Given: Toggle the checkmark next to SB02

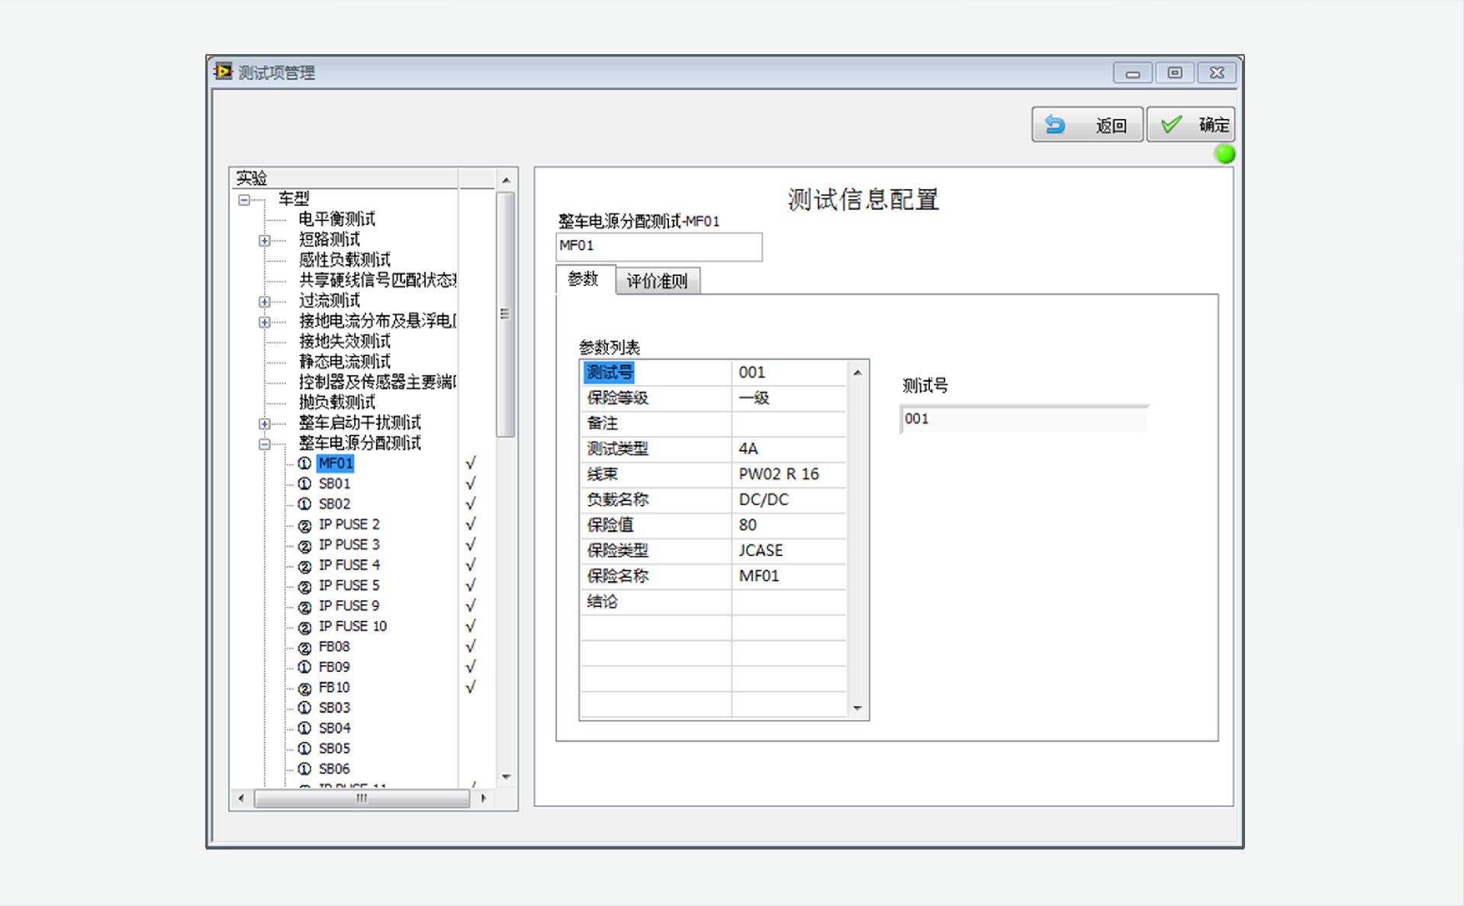Looking at the screenshot, I should point(471,504).
